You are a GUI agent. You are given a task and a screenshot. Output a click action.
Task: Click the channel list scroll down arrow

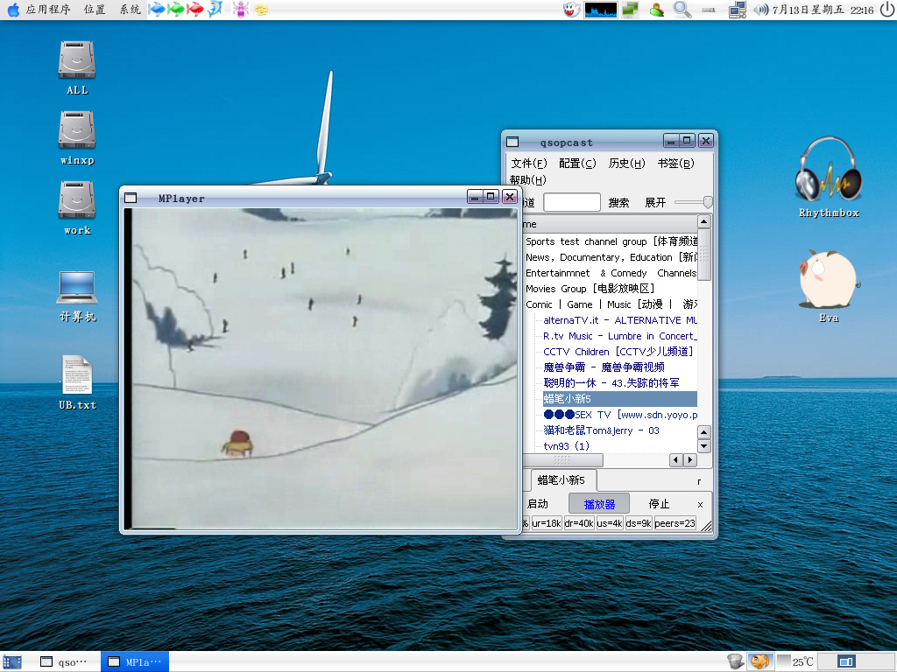[704, 445]
